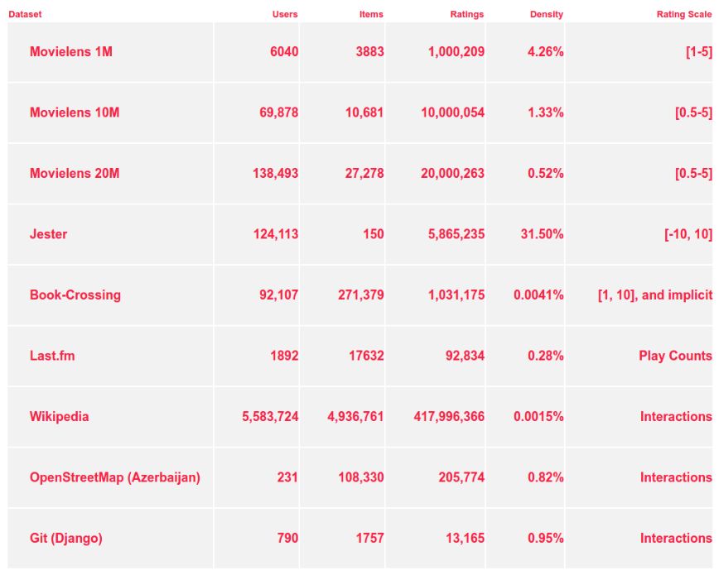Click the Users column header
The height and width of the screenshot is (570, 719).
coord(285,14)
